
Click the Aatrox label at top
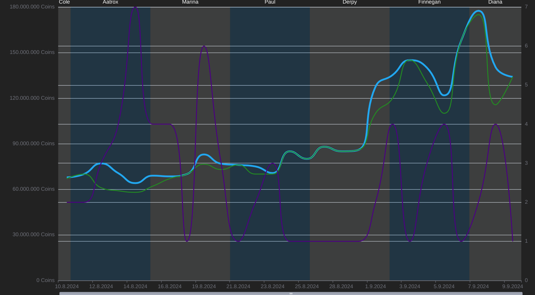[x=110, y=2]
